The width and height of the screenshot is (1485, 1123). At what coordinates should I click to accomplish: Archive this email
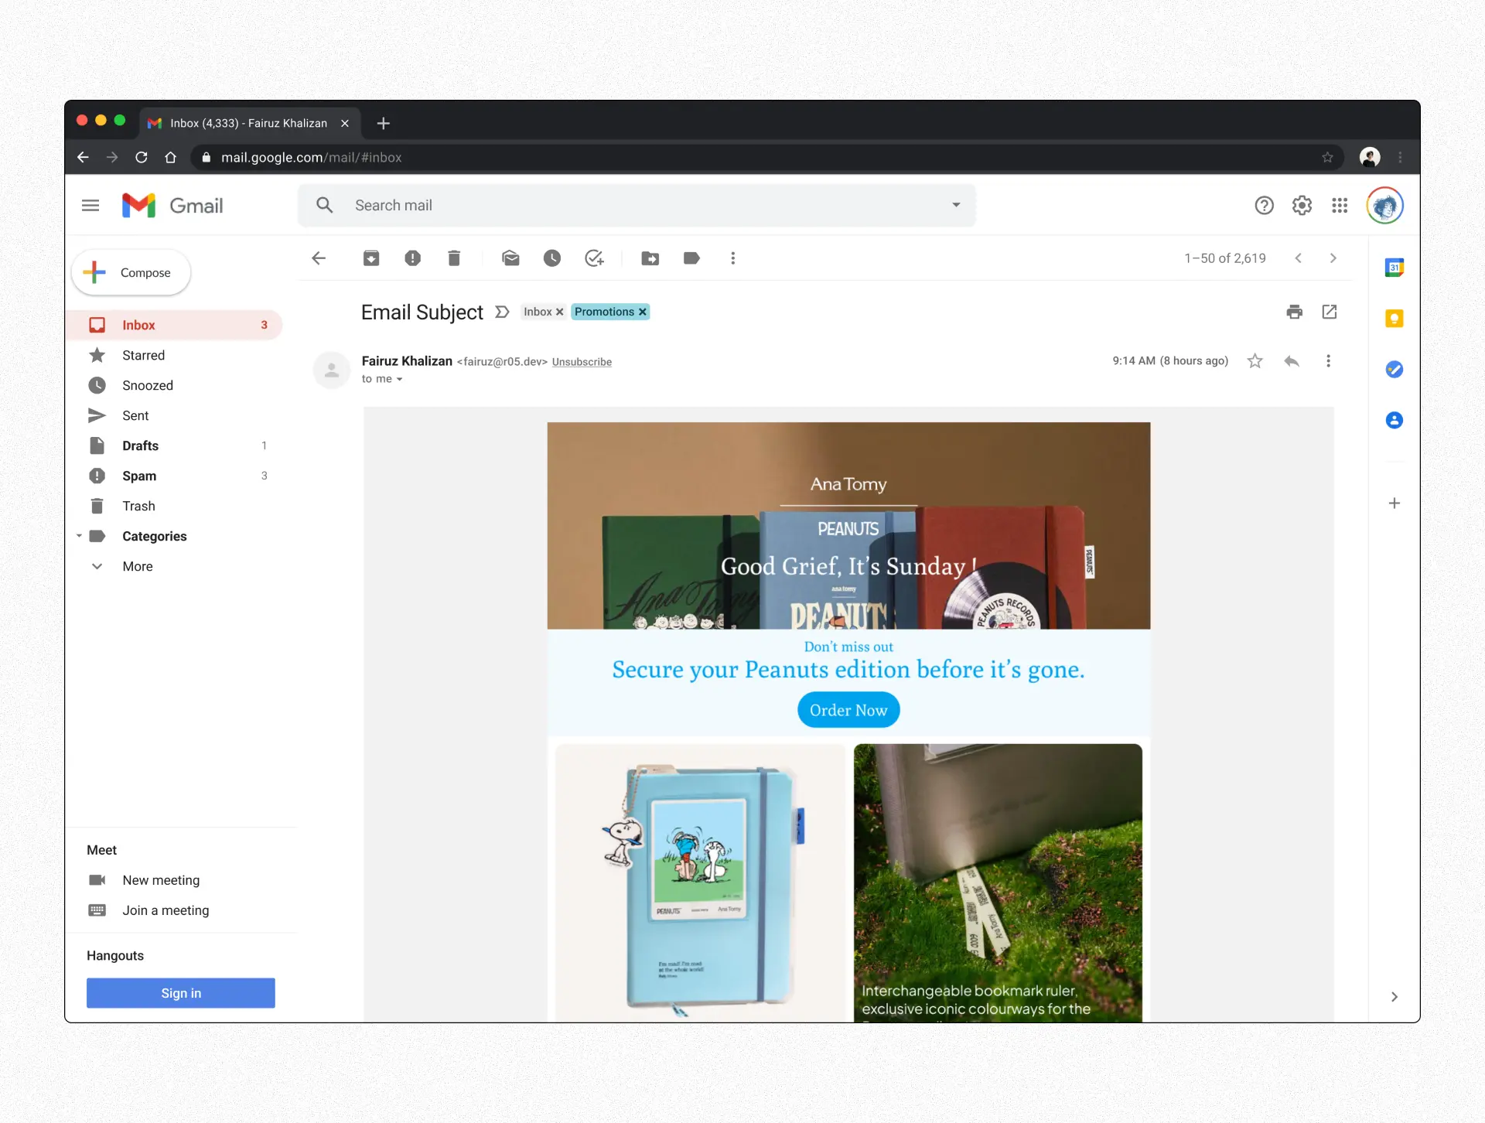(x=371, y=258)
